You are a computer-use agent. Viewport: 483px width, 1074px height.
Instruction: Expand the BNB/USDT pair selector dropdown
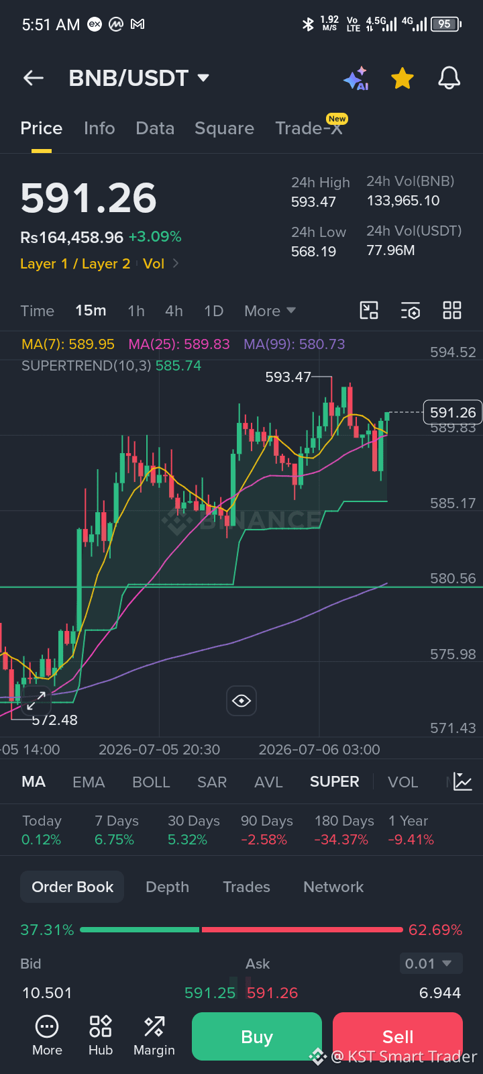pos(203,78)
